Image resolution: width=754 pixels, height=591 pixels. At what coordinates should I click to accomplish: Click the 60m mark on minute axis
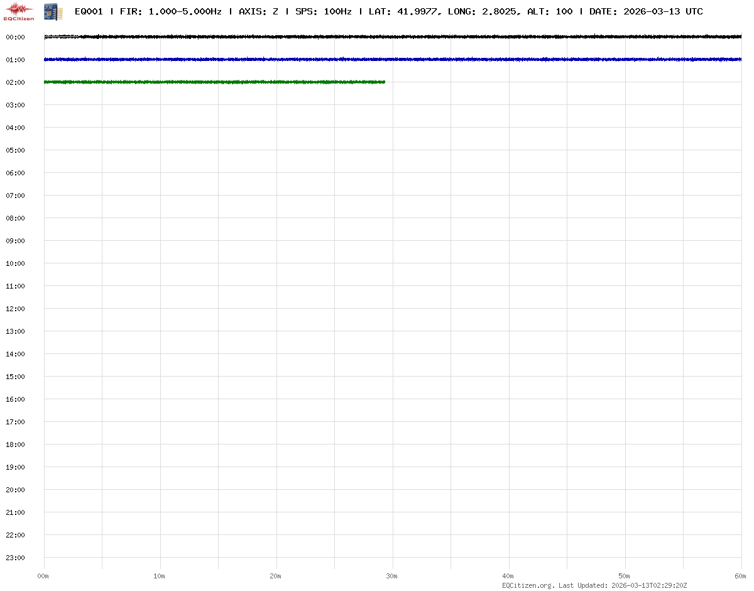point(740,576)
